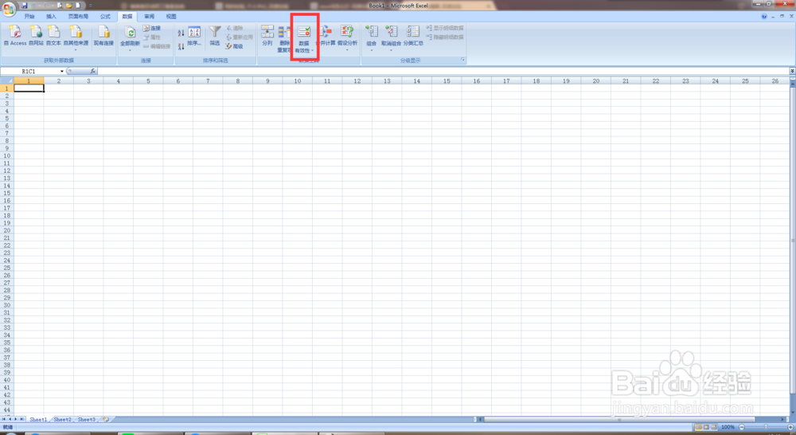Click the fx insert function button
The width and height of the screenshot is (796, 435).
pyautogui.click(x=92, y=71)
